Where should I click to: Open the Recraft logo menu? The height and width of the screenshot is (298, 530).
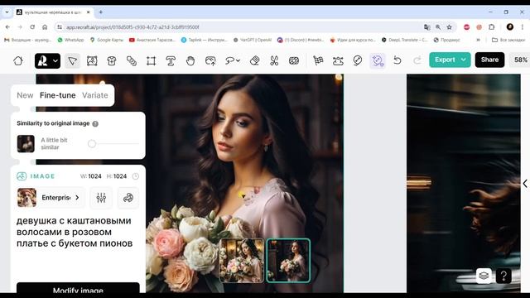[47, 60]
